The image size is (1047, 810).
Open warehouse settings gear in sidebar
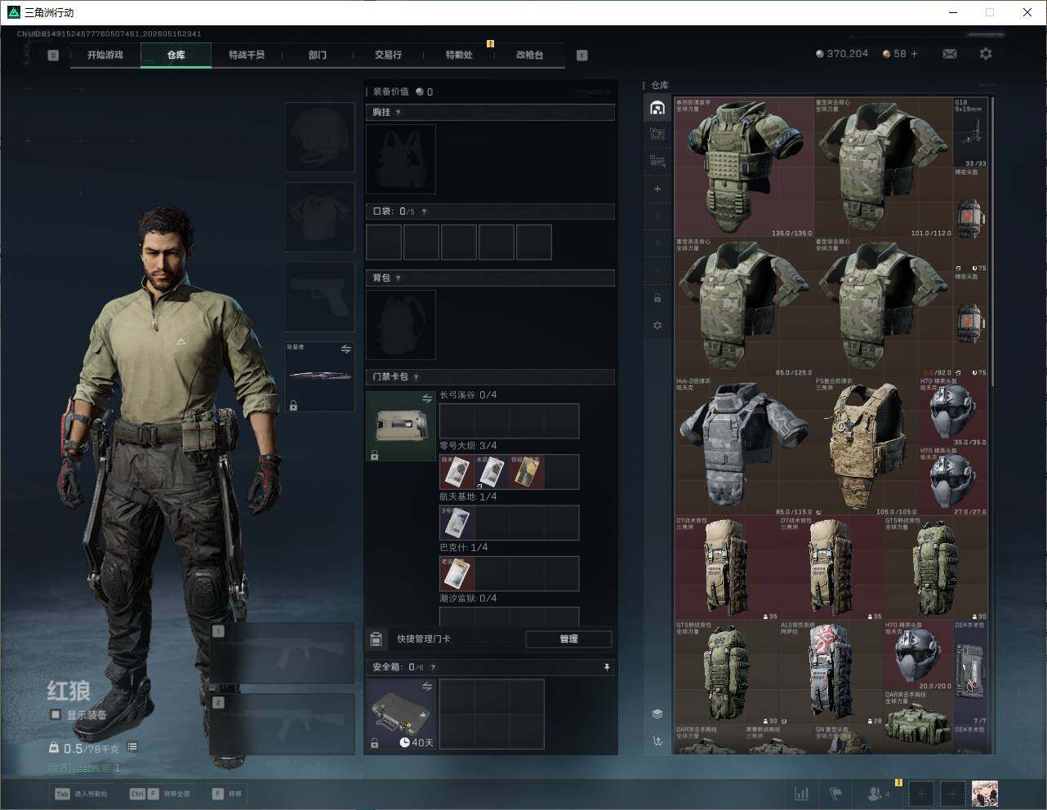click(x=657, y=325)
